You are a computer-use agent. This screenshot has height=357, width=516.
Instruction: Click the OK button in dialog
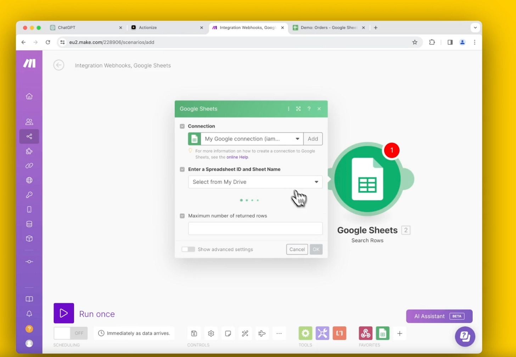tap(316, 249)
